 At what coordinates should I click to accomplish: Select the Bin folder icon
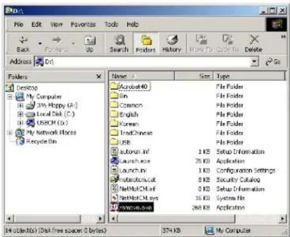pos(114,95)
